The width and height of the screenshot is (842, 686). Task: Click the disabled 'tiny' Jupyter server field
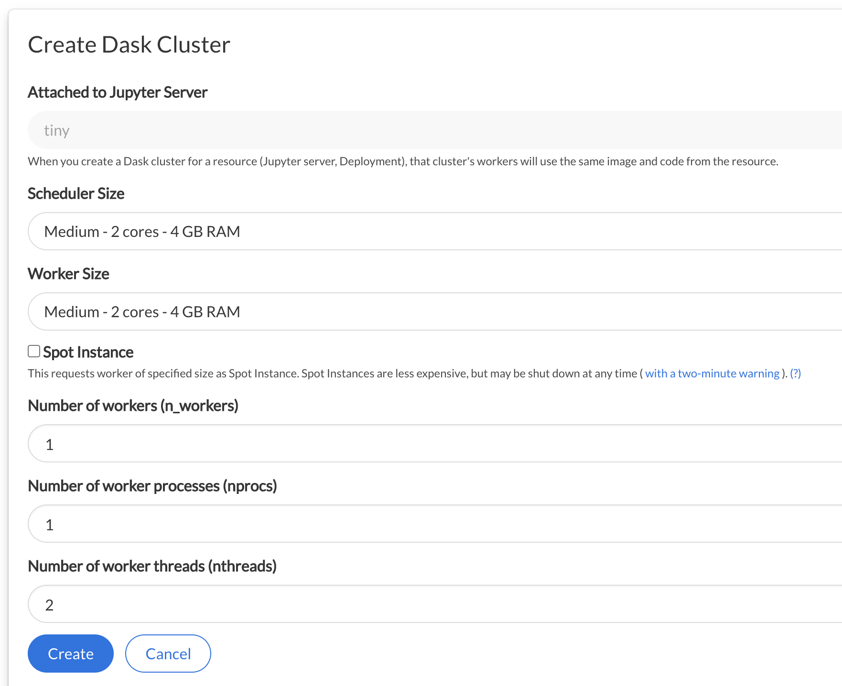point(435,130)
